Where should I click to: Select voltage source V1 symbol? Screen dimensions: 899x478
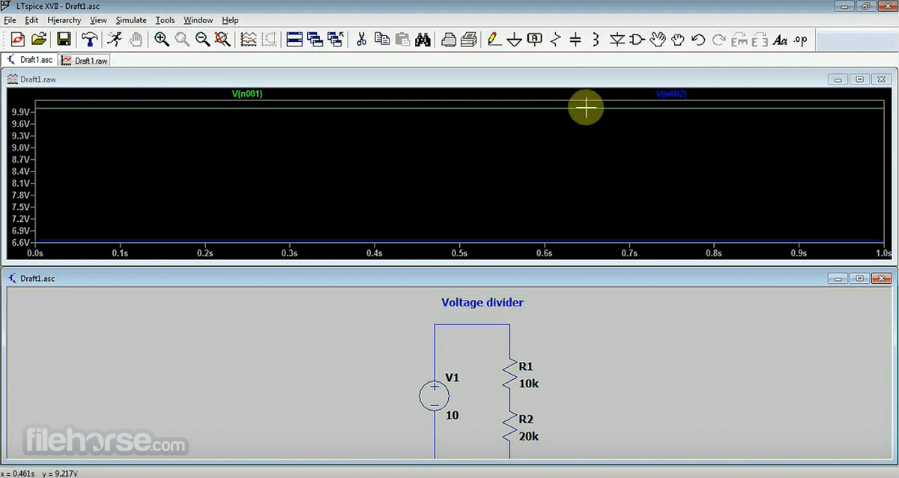click(435, 396)
